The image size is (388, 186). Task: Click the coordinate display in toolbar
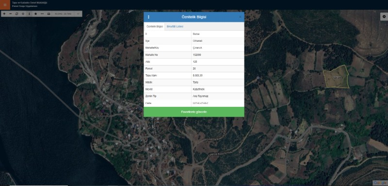tap(63, 14)
